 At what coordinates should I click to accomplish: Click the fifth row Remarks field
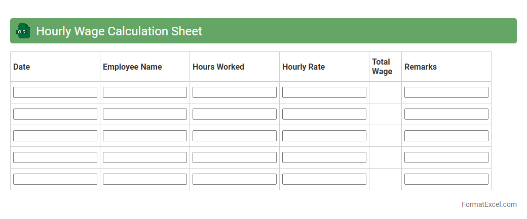point(446,179)
